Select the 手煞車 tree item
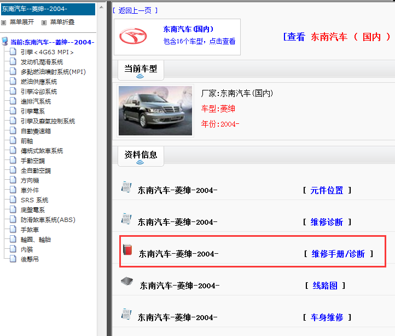395x336 pixels. click(x=30, y=230)
